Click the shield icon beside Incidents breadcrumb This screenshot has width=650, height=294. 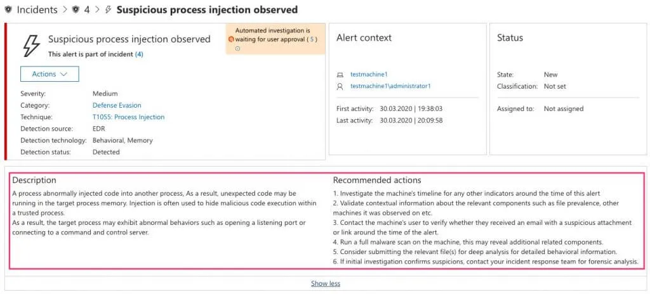[8, 10]
